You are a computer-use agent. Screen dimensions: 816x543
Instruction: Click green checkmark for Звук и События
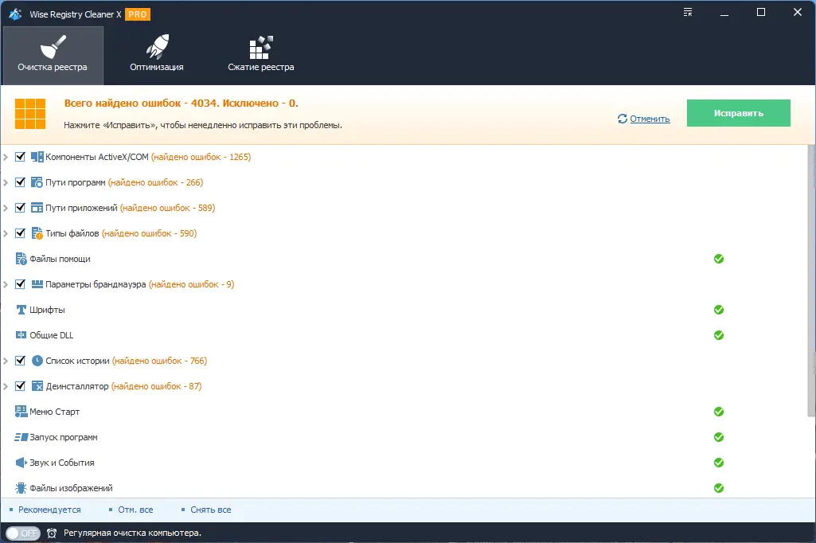(x=719, y=463)
